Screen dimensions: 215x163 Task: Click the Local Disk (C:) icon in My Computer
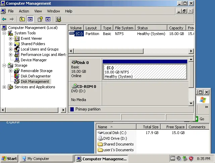pos(100,132)
